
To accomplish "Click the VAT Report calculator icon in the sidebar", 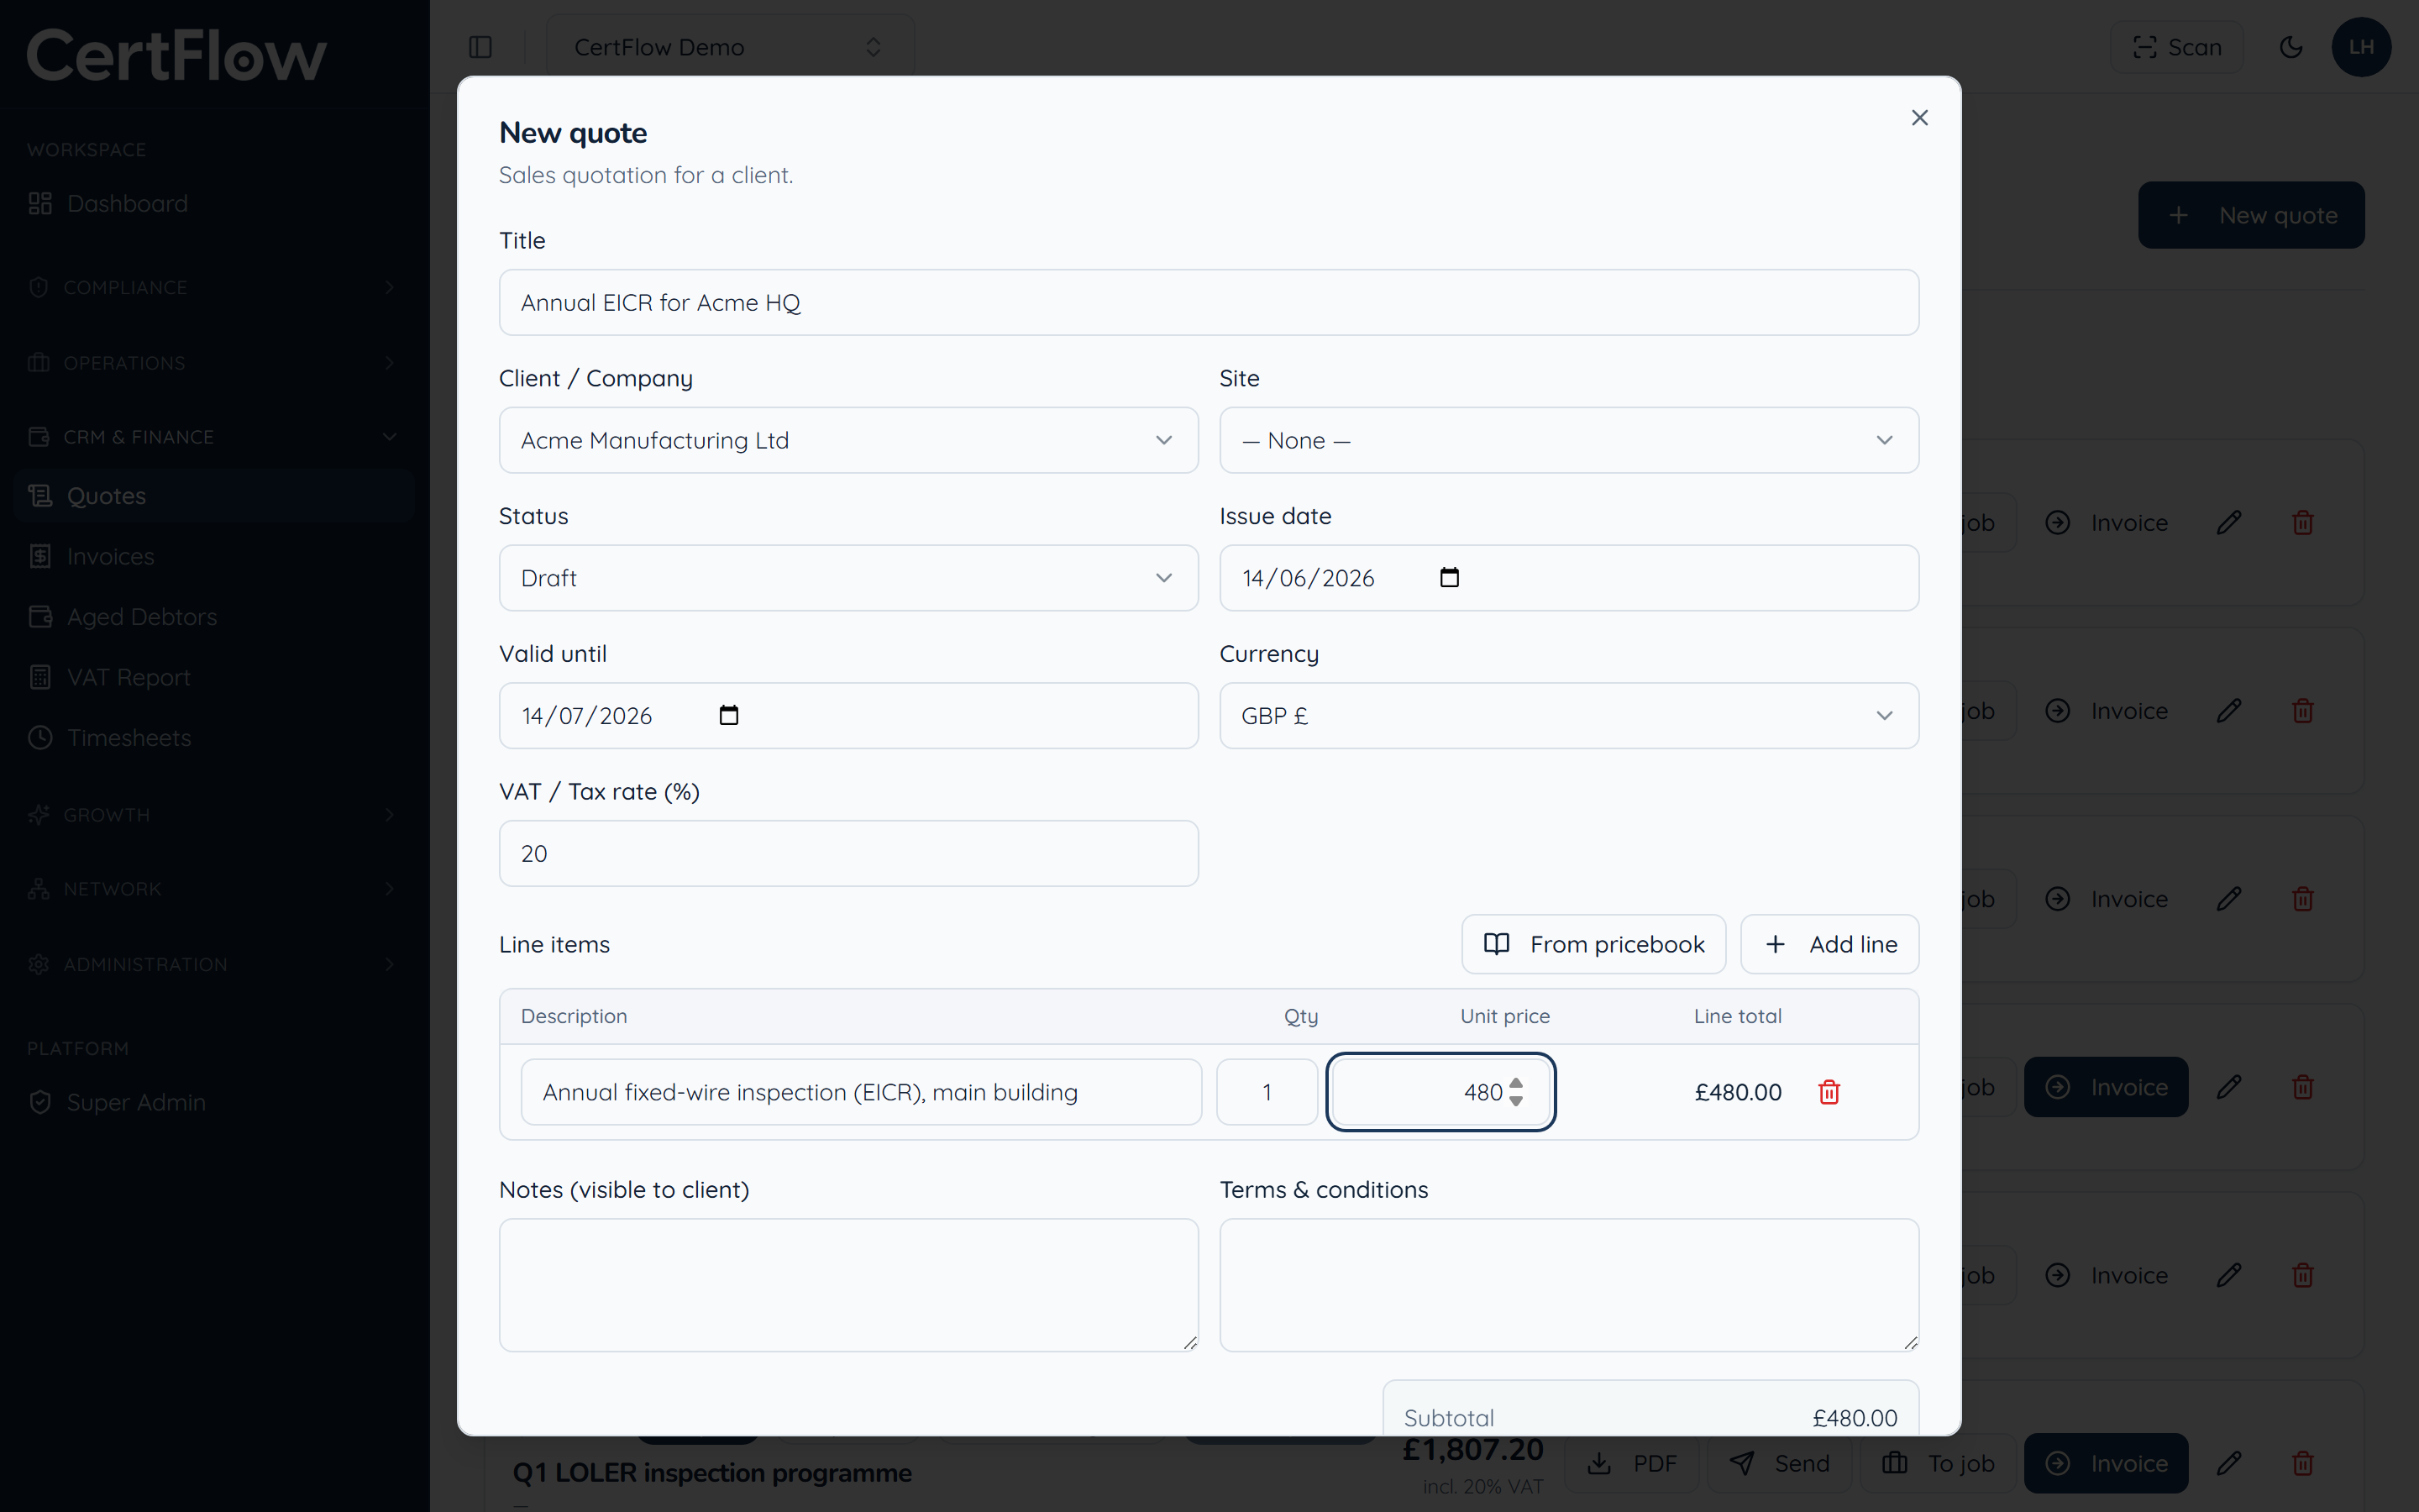I will pos(40,677).
